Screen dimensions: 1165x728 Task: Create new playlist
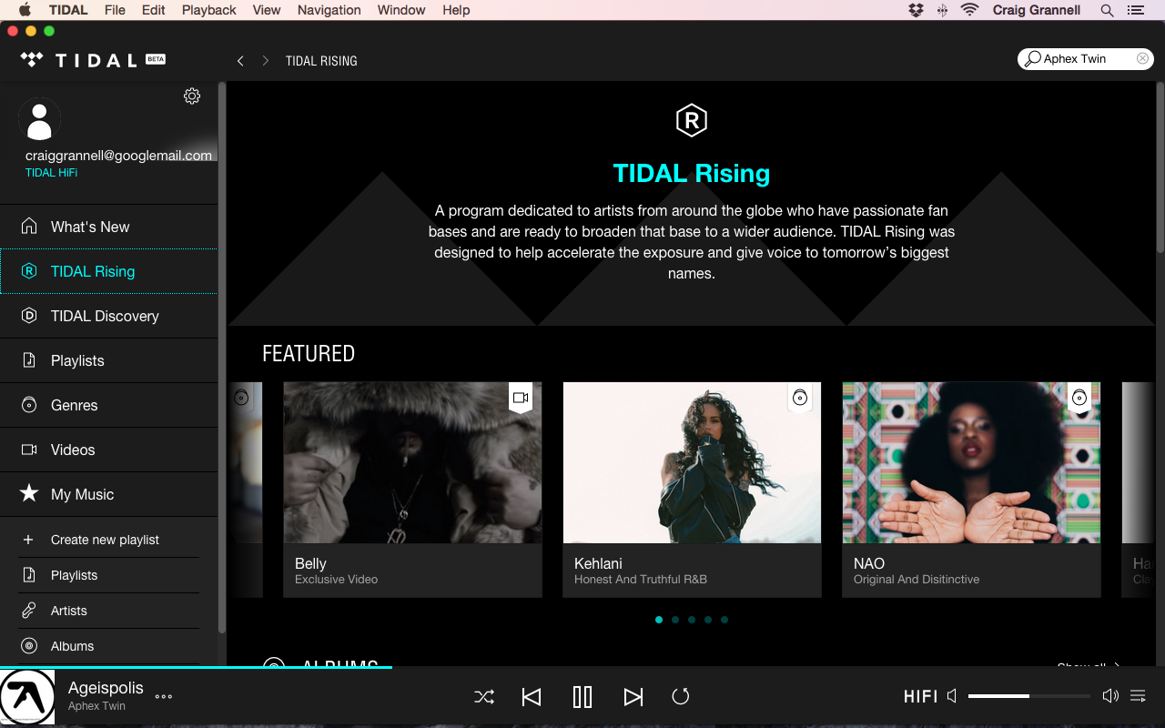coord(108,540)
